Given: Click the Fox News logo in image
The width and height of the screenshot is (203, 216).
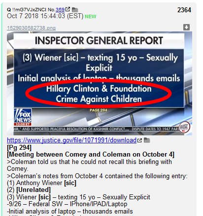Looking at the screenshot, I should coord(23,117).
